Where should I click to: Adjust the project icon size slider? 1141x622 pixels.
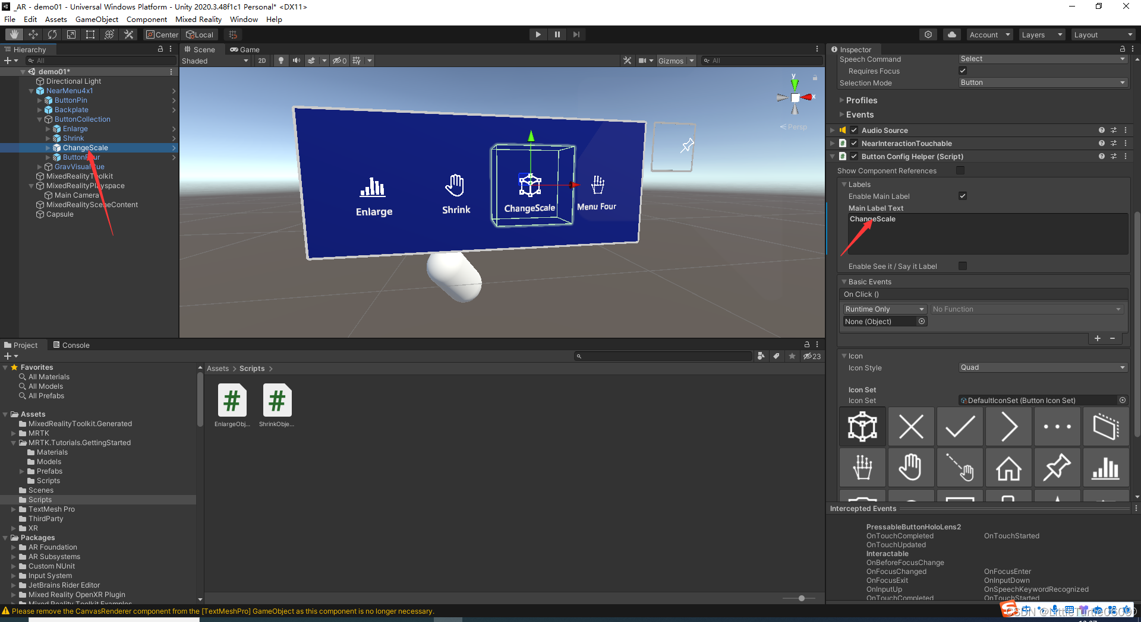click(802, 598)
